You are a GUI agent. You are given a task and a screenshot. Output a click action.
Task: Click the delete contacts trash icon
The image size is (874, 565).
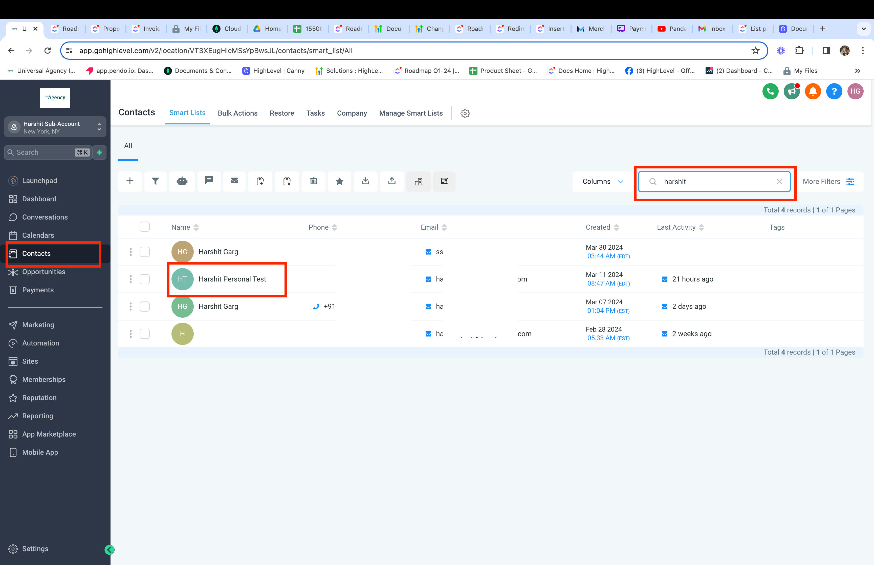pos(313,181)
